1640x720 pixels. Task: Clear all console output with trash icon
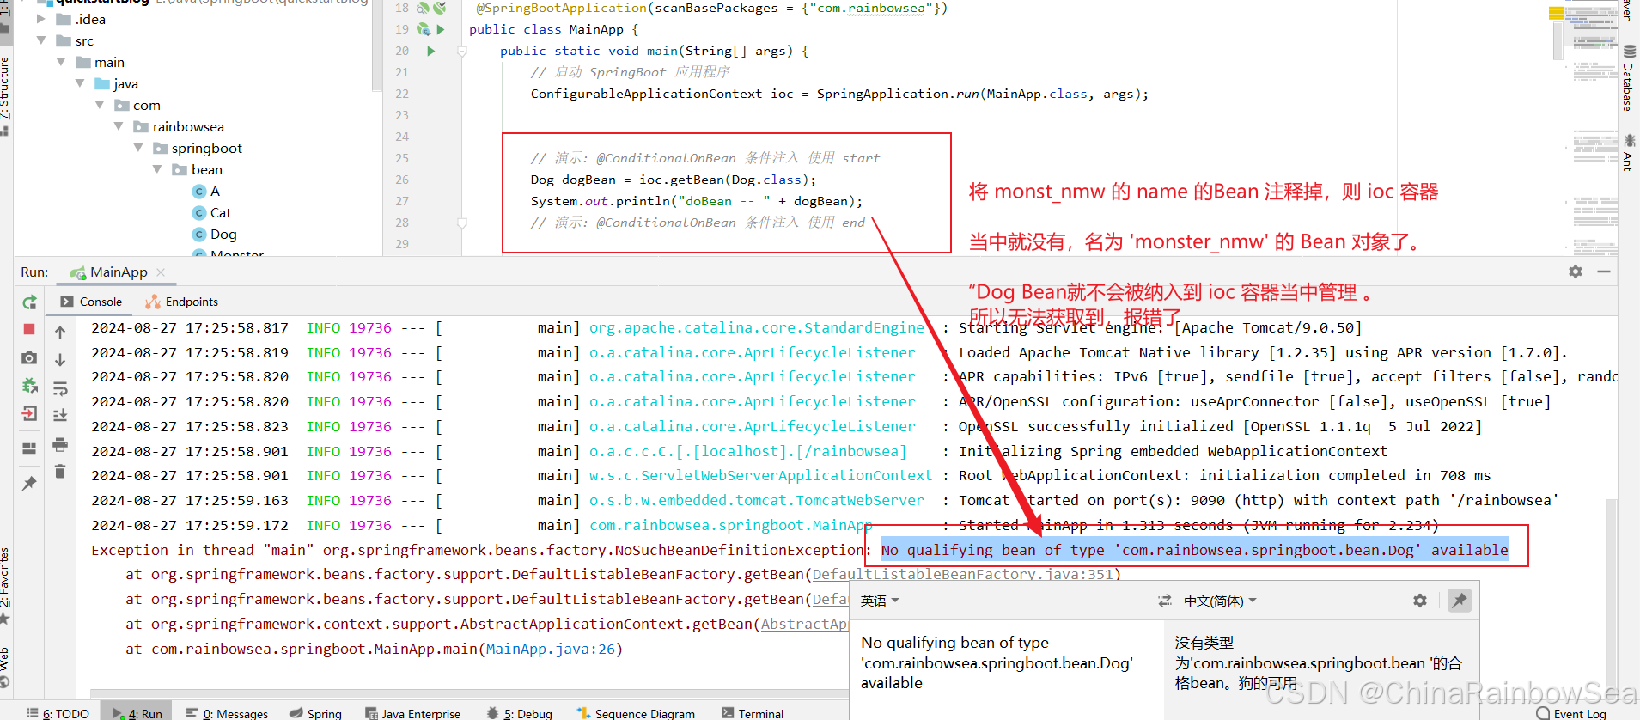[60, 471]
